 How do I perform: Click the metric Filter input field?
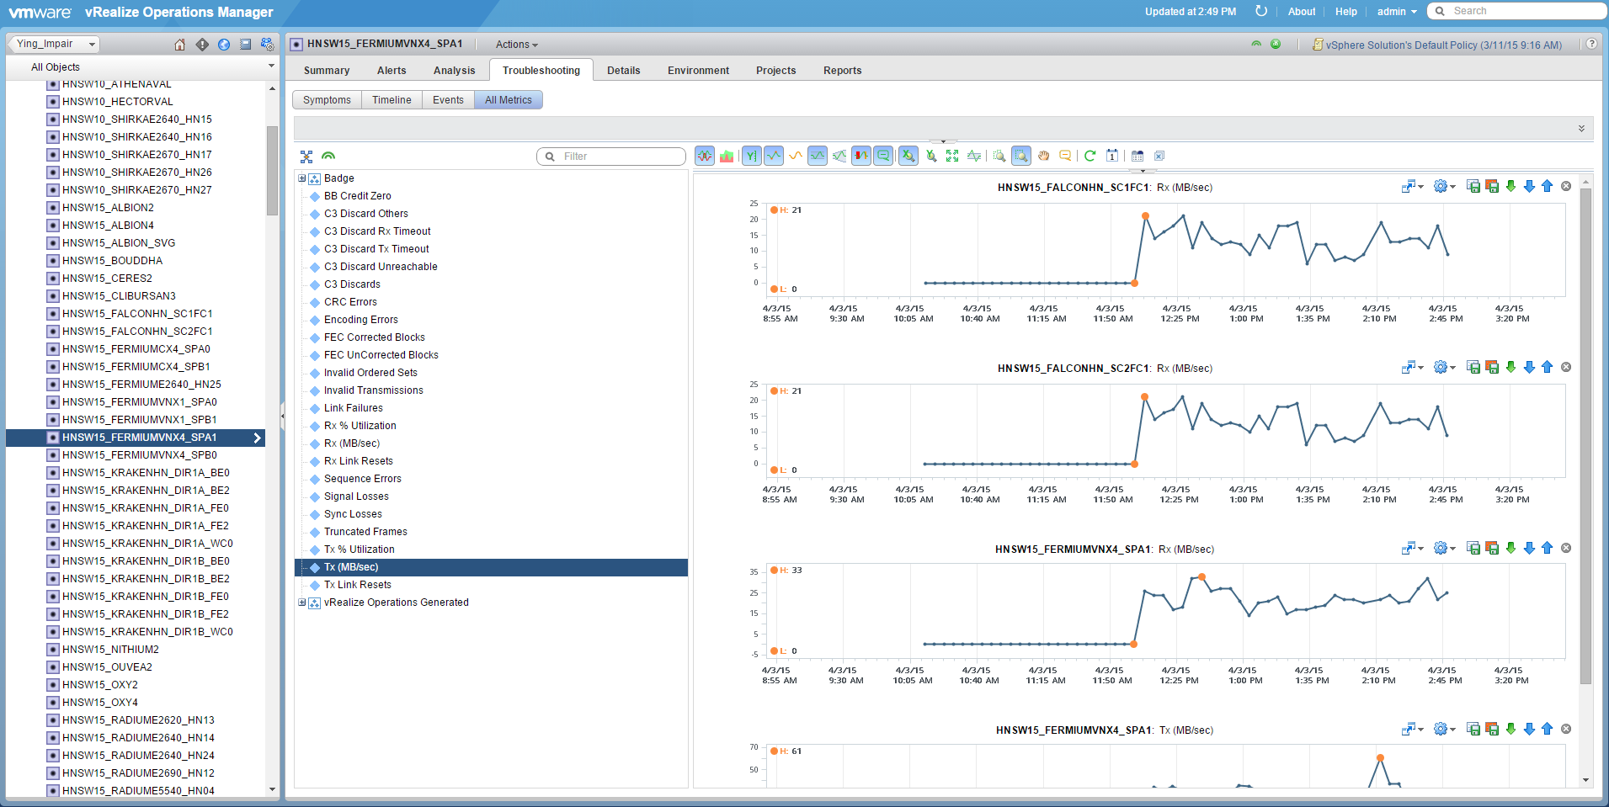point(619,157)
